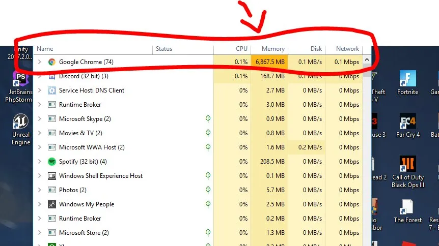Screen dimensions: 439x246
Task: Click the suspended leaf icon for Movies & TV
Action: 208,133
